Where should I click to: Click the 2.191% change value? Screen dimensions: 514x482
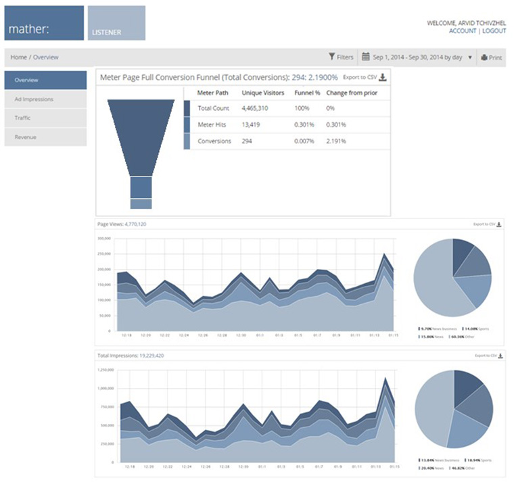pos(336,141)
